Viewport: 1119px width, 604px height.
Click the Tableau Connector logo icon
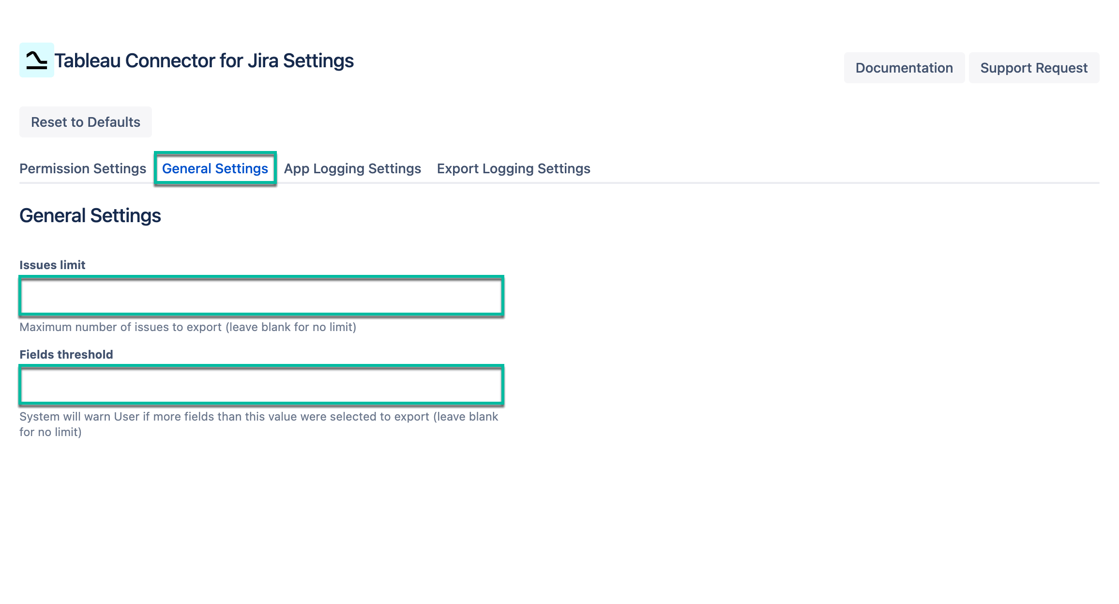pyautogui.click(x=38, y=61)
